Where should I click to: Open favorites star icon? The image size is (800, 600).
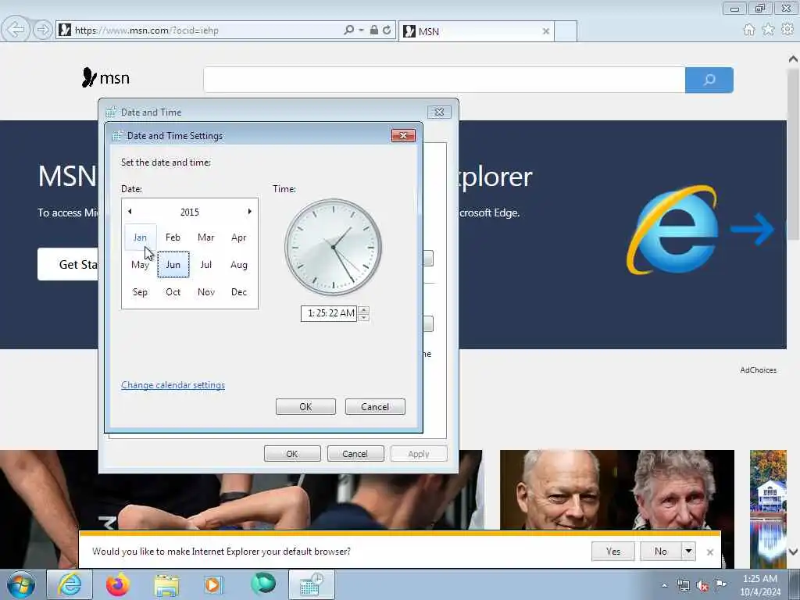pyautogui.click(x=768, y=30)
